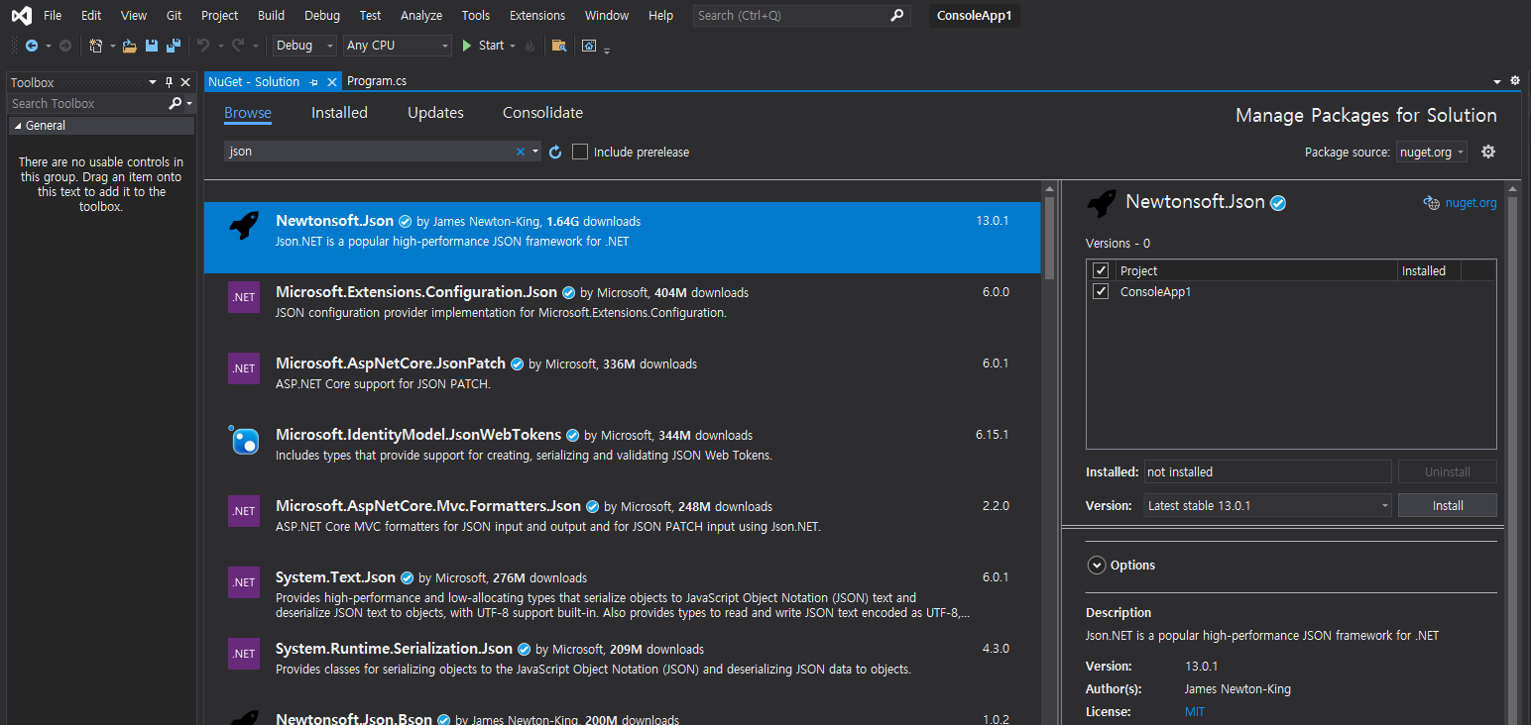
Task: Click the Newtonsoft.Json rocket icon in results list
Action: coord(244,226)
